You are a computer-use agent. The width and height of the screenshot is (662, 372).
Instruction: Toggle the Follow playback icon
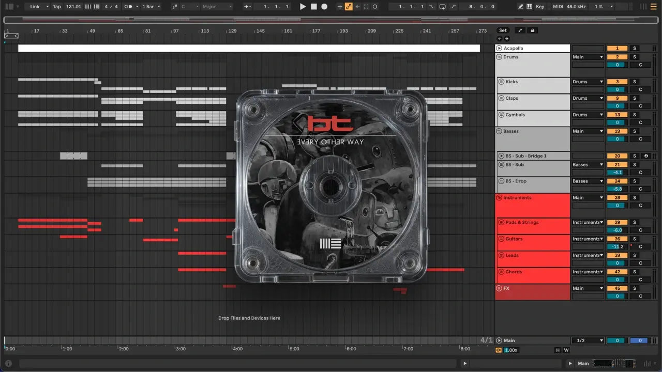tap(247, 7)
